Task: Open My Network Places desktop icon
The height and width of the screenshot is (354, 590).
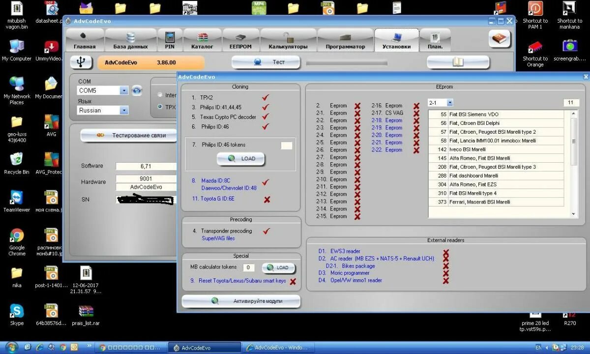Action: [17, 90]
